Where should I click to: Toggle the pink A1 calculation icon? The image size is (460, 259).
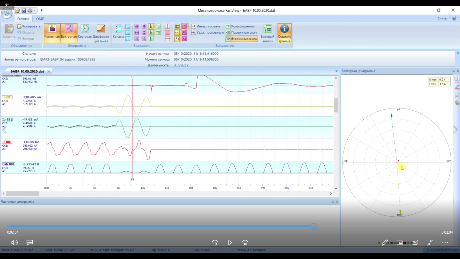(x=185, y=39)
